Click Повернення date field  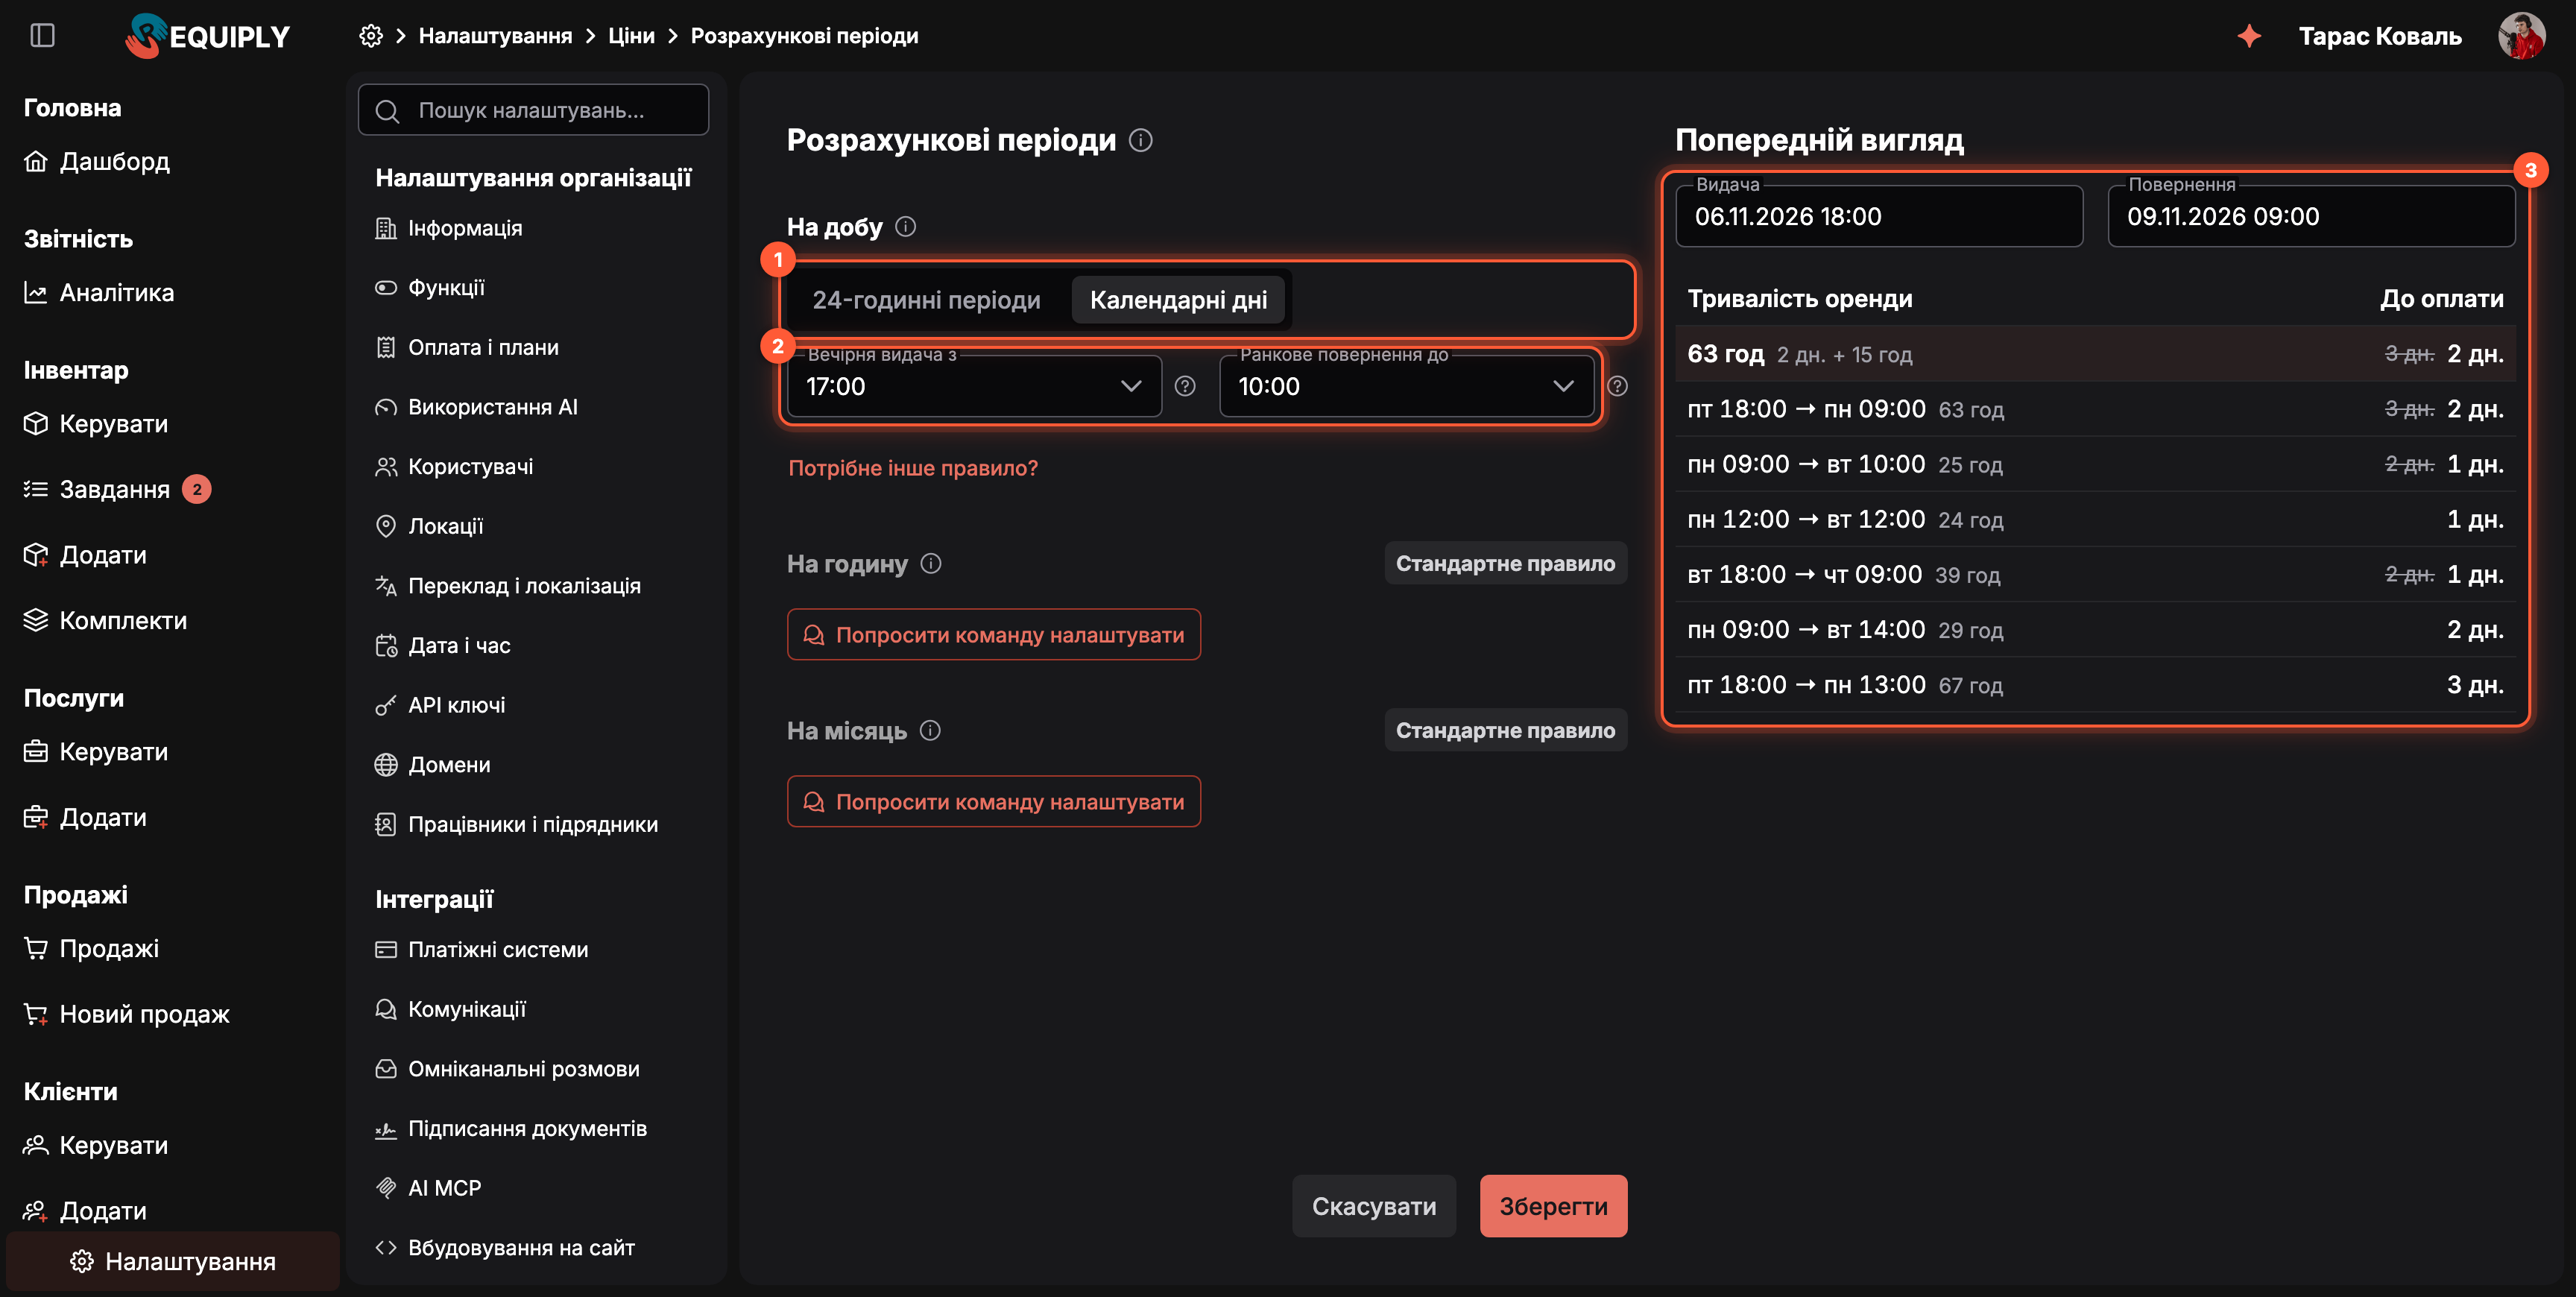(2311, 216)
